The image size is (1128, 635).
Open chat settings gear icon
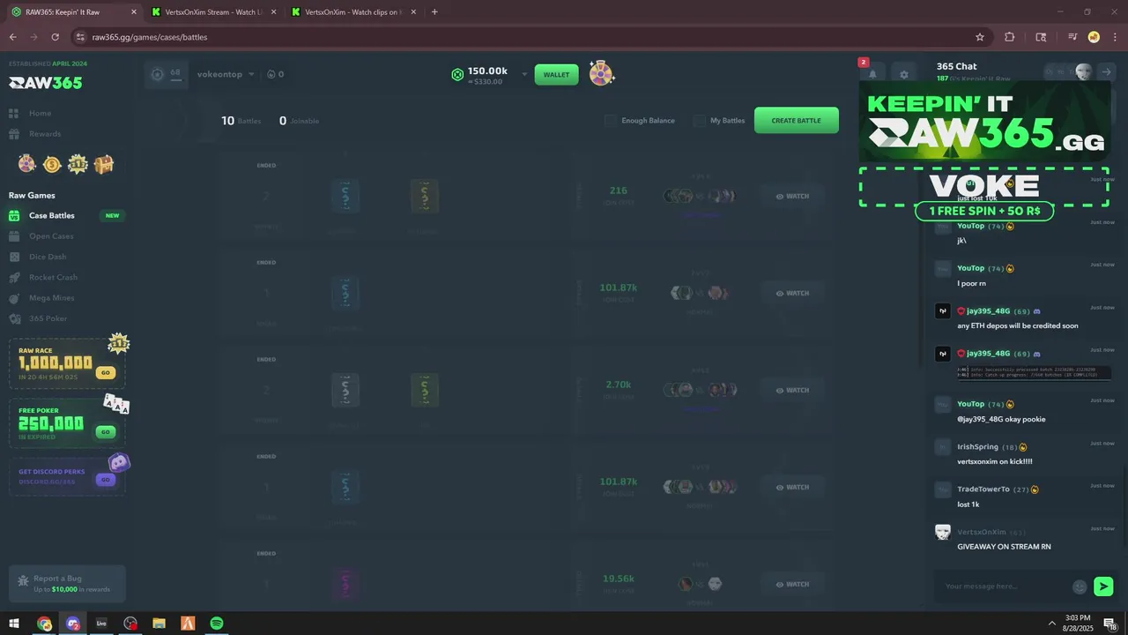coord(903,74)
